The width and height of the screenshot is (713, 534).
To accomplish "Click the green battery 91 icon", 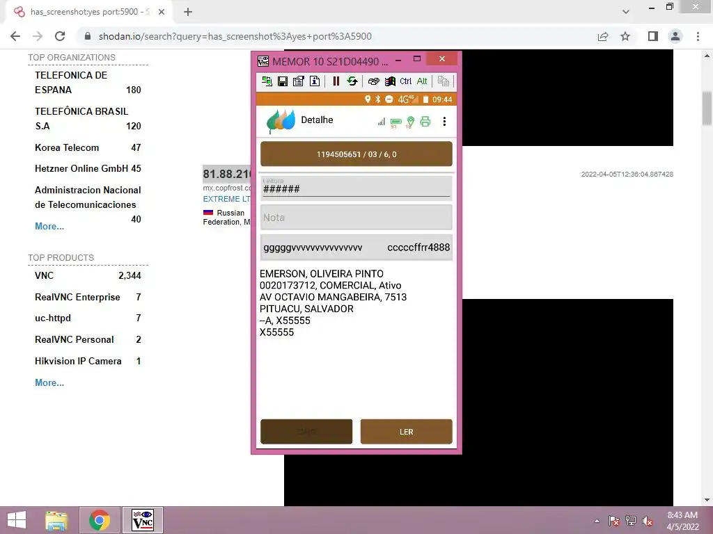I will click(x=395, y=122).
